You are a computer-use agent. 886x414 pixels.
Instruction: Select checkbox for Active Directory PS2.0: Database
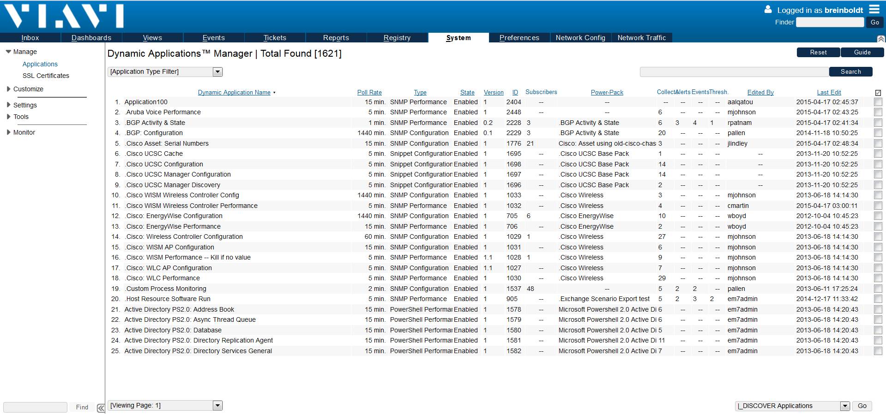click(x=878, y=330)
